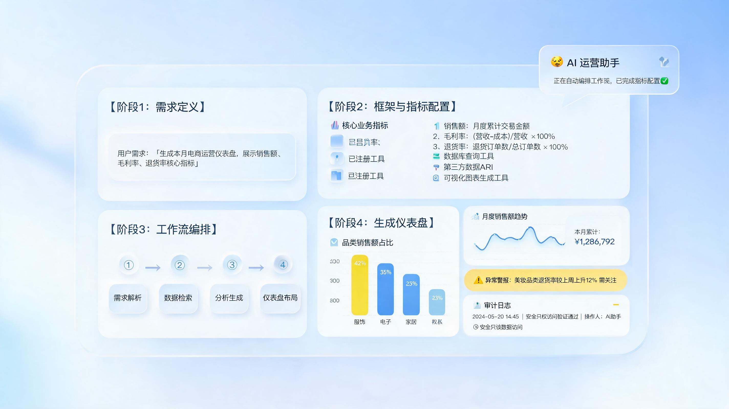Image resolution: width=729 pixels, height=409 pixels.
Task: Click the 用户需求 description box
Action: (x=202, y=157)
